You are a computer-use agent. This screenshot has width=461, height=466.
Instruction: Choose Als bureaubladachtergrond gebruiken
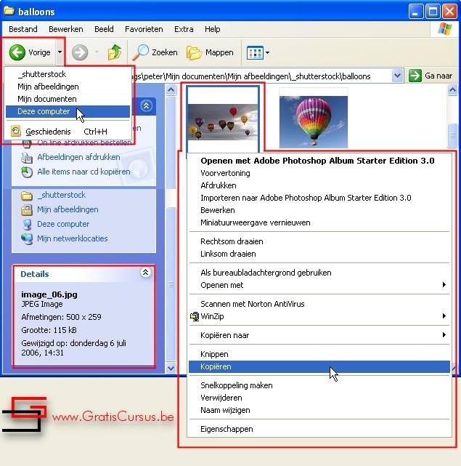(x=319, y=273)
